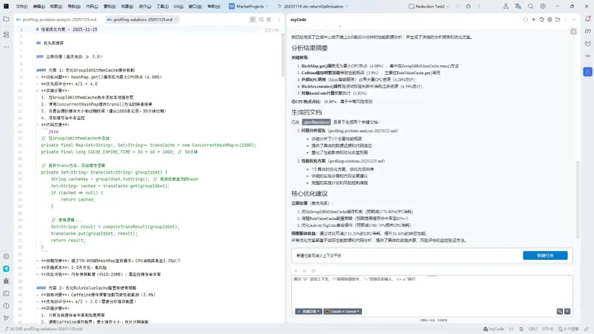The width and height of the screenshot is (594, 334).
Task: Open the 文件(F) menu
Action: click(x=21, y=7)
